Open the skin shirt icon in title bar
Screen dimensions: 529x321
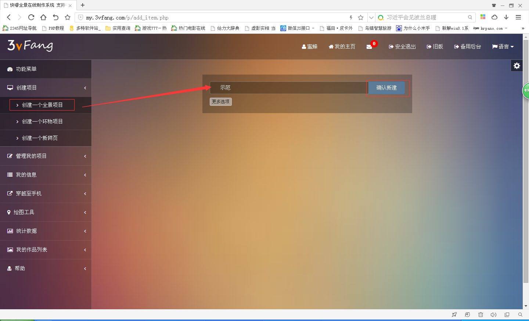coord(494,5)
